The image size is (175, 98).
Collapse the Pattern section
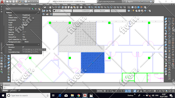point(39,13)
